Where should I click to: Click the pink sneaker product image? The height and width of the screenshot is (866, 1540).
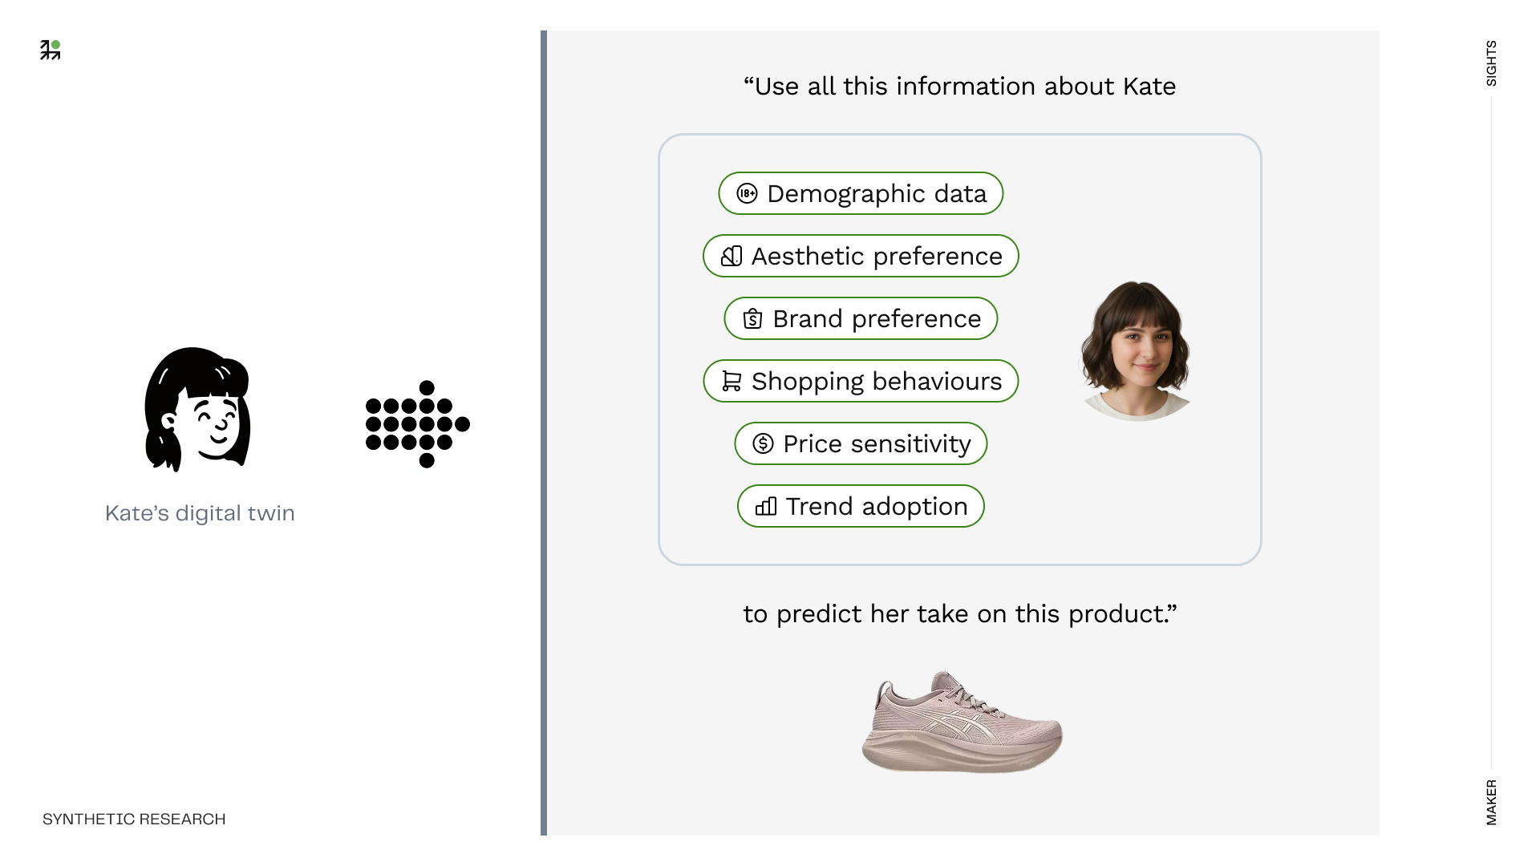click(962, 722)
